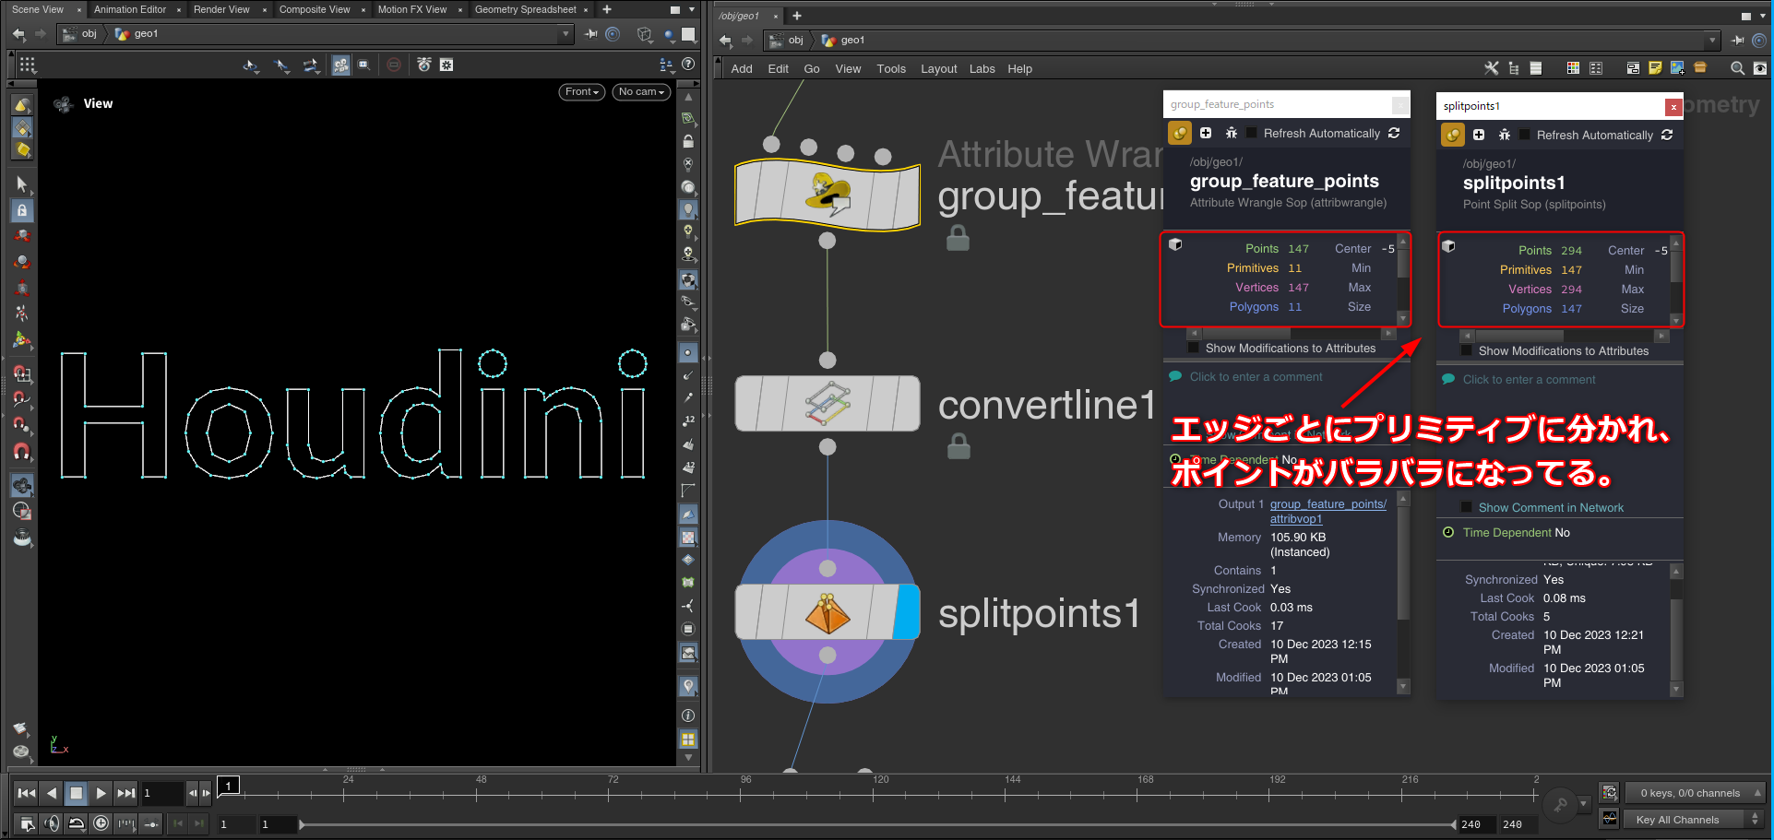Toggle audio speaker icon in playbar
The height and width of the screenshot is (840, 1774).
pyautogui.click(x=52, y=823)
